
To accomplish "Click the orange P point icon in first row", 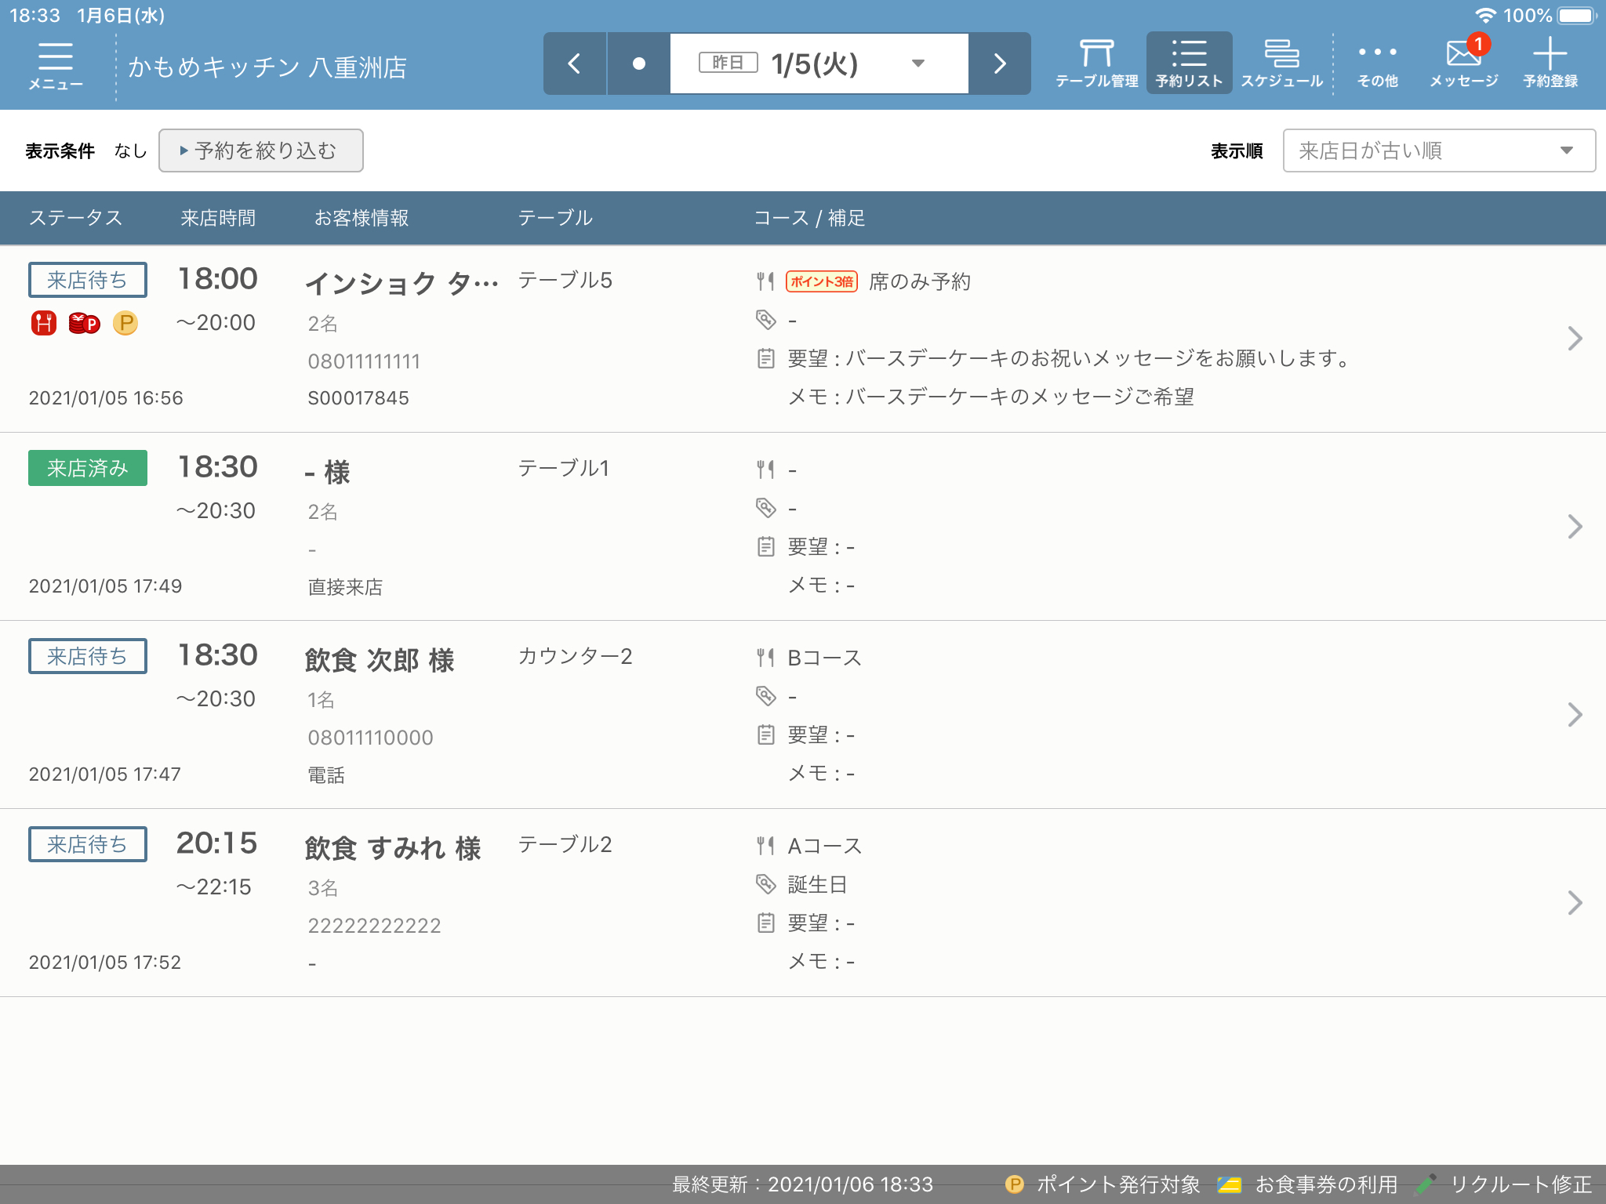I will (125, 323).
